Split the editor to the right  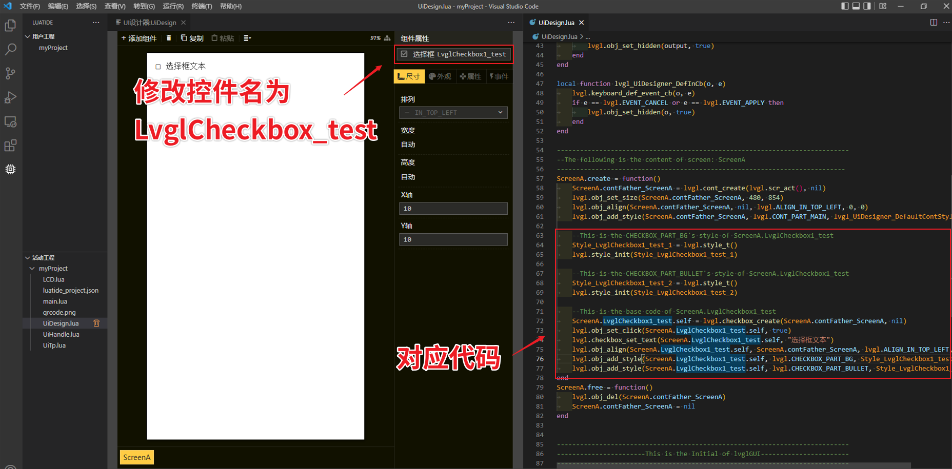934,23
